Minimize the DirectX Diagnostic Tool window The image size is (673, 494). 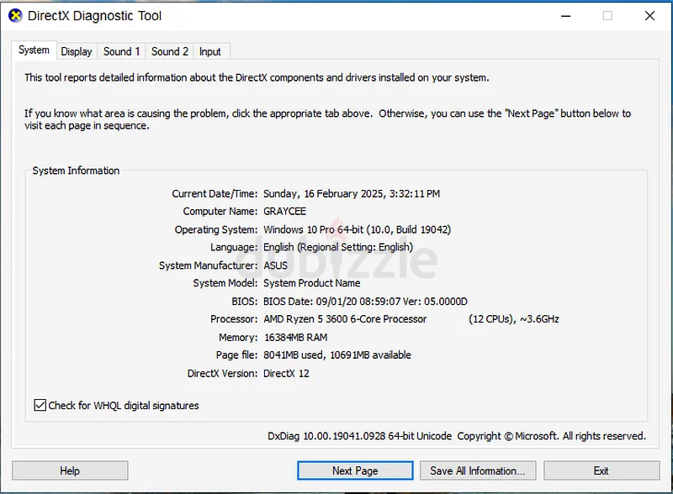[565, 16]
